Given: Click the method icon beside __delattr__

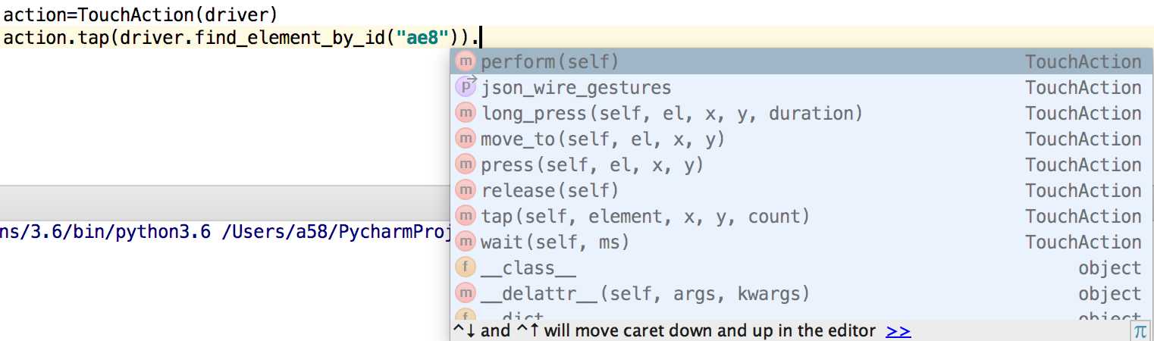Looking at the screenshot, I should coord(465,294).
